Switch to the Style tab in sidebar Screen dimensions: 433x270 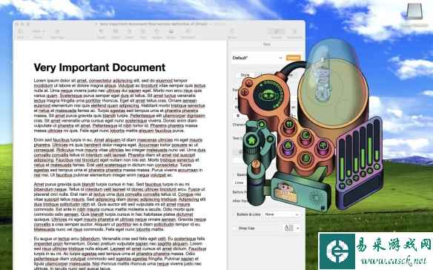[x=245, y=75]
